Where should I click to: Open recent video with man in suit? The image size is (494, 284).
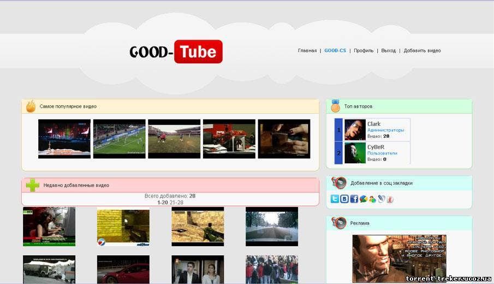[198, 269]
